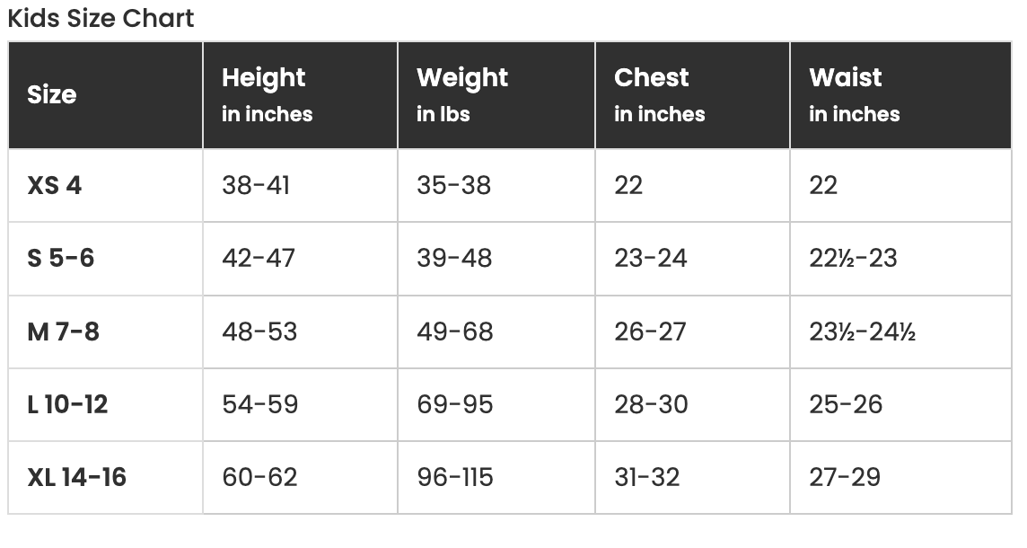
Task: Click the 26-27 chest cell
Action: 650,331
